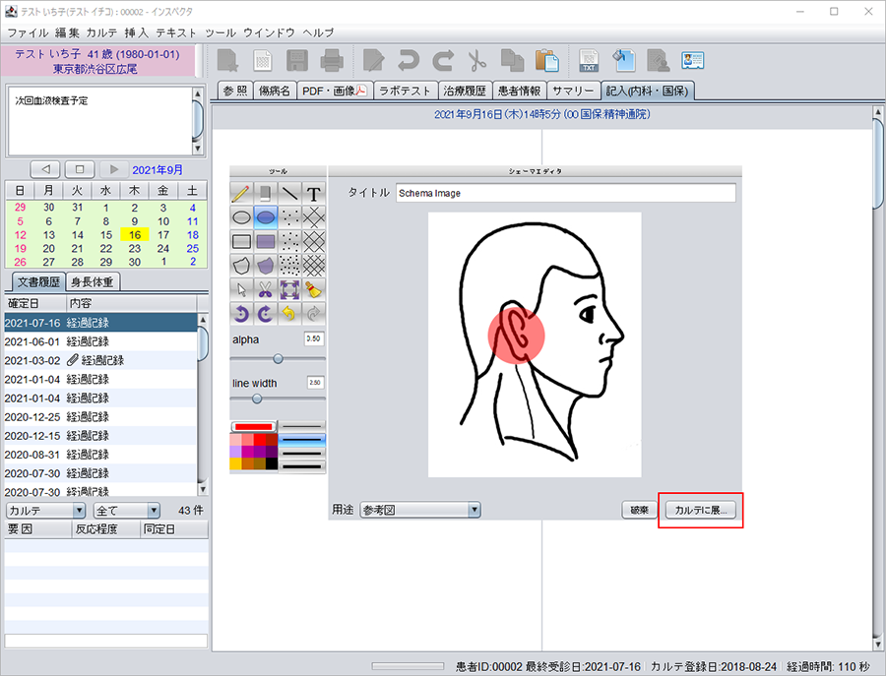Select the eraser tool

pos(266,193)
